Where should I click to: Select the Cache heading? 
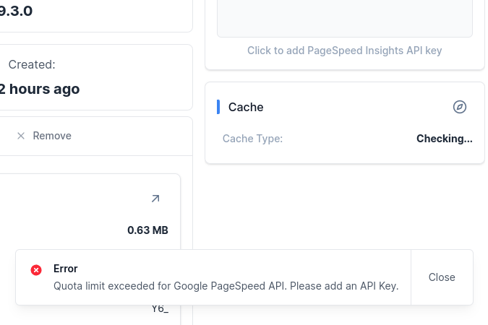pyautogui.click(x=246, y=107)
